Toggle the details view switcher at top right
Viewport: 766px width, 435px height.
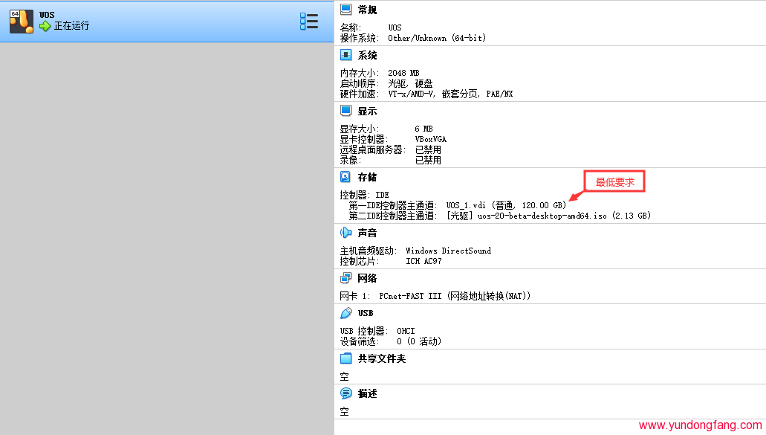click(x=309, y=22)
